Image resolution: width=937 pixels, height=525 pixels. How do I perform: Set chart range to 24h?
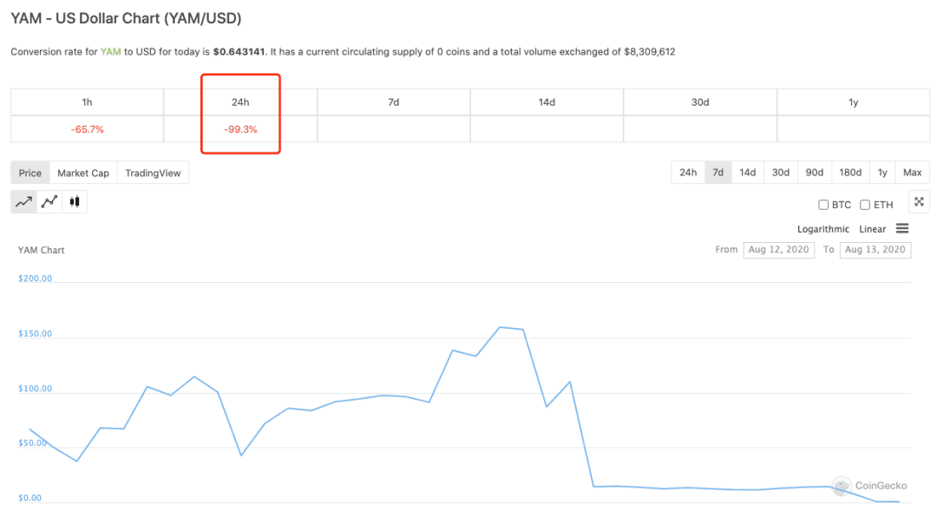tap(688, 172)
